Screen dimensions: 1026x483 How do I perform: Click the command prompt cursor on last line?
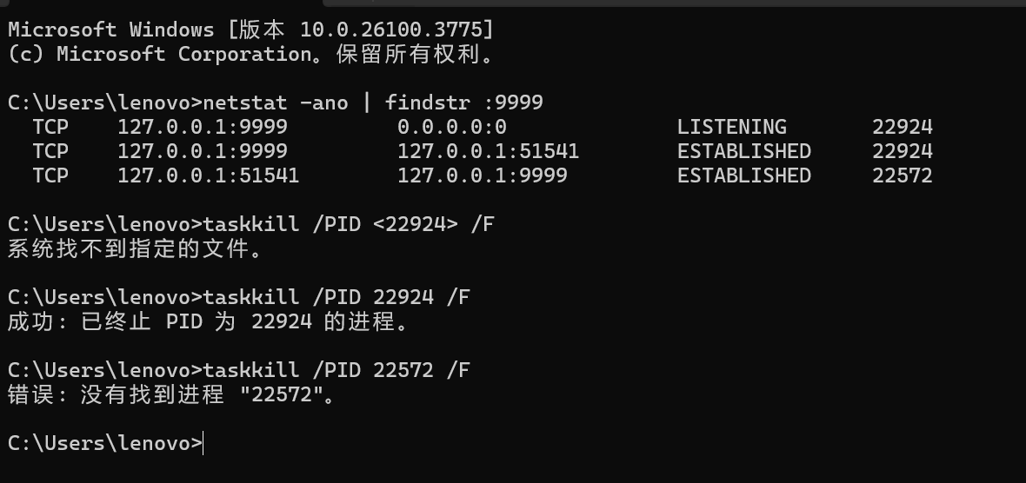click(203, 444)
